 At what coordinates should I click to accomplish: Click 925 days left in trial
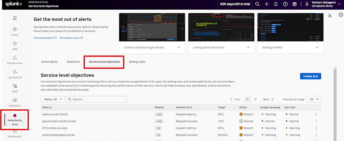(235, 4)
